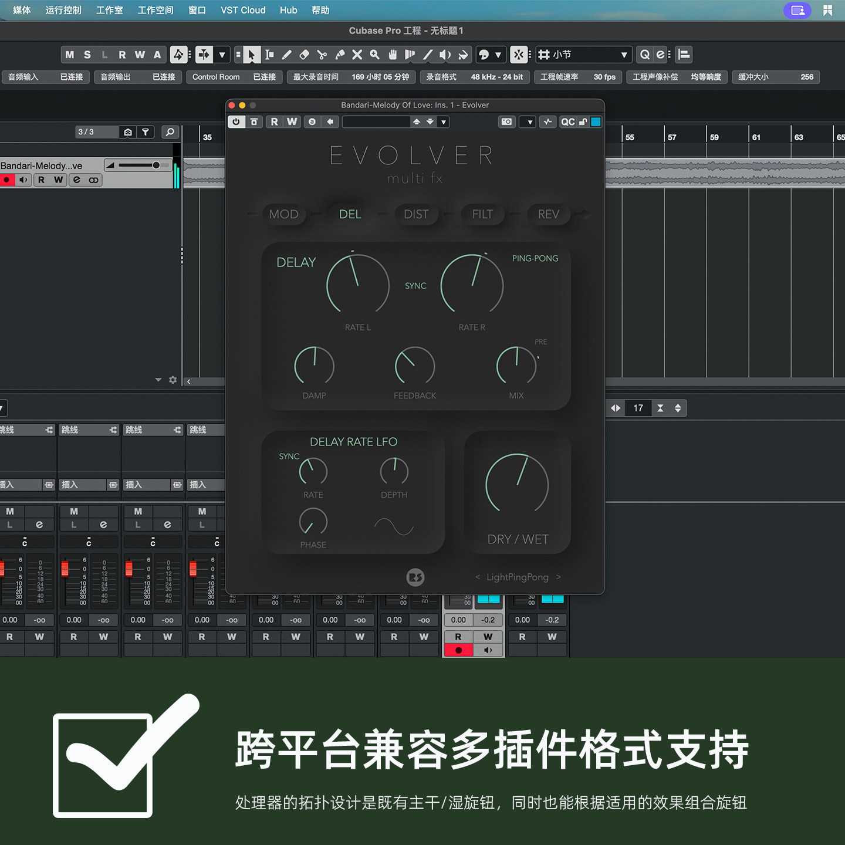Choose the Erase tool in toolbar
845x845 pixels.
[x=305, y=55]
